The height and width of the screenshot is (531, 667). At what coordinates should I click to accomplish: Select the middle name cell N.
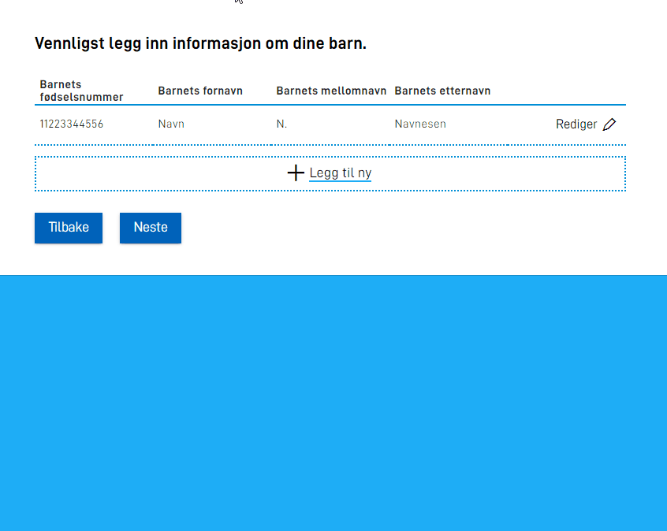281,124
